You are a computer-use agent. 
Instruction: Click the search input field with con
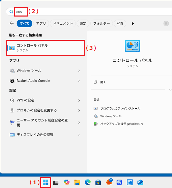(x=89, y=12)
